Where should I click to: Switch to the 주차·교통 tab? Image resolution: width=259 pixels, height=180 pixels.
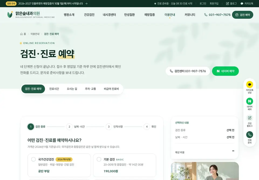click(90, 89)
